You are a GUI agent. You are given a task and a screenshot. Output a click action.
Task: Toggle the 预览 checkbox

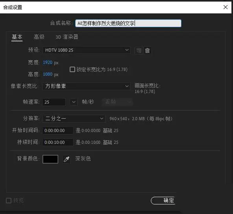[9, 201]
